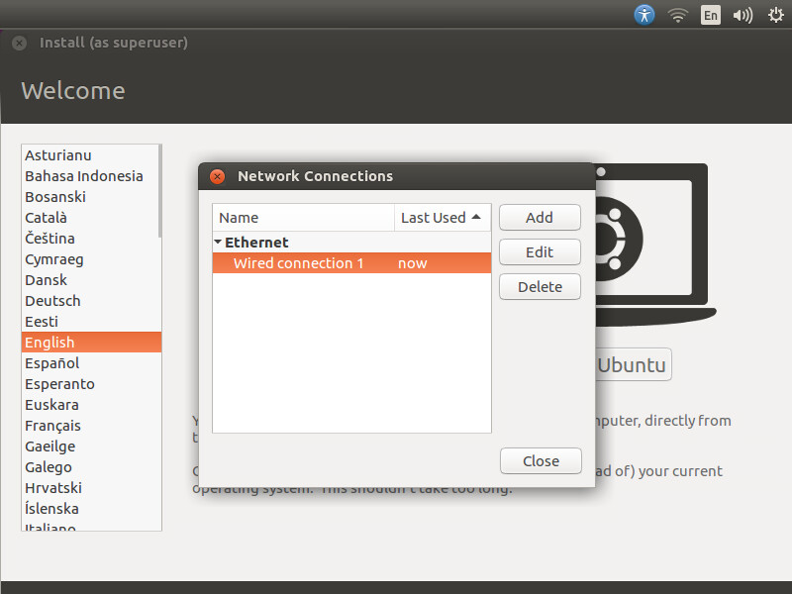
Task: Close the Install window with its X icon
Action: pos(19,44)
